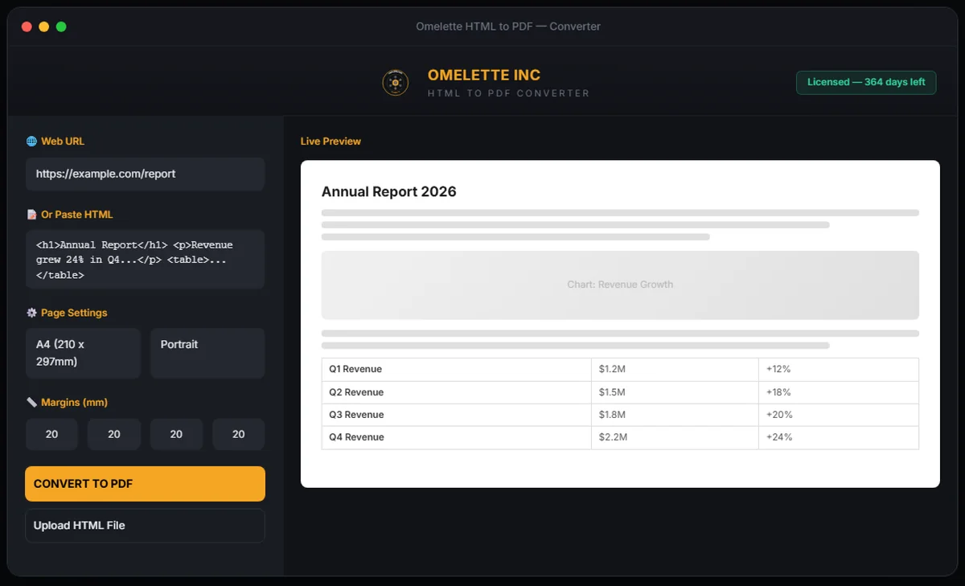This screenshot has width=965, height=586.
Task: Click the "OMELETTE INC" brand title
Action: pos(484,76)
